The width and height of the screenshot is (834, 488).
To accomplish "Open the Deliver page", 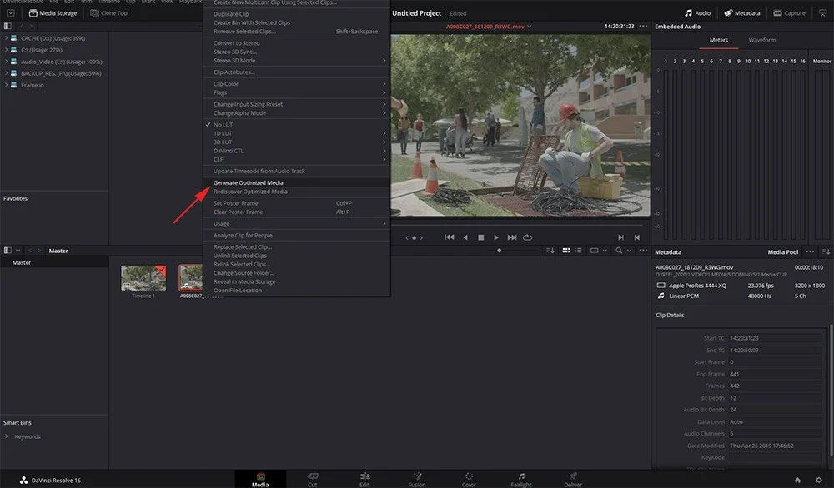I will 573,477.
